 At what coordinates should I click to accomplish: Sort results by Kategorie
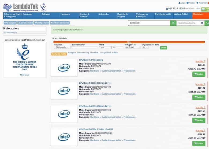tap(72, 53)
